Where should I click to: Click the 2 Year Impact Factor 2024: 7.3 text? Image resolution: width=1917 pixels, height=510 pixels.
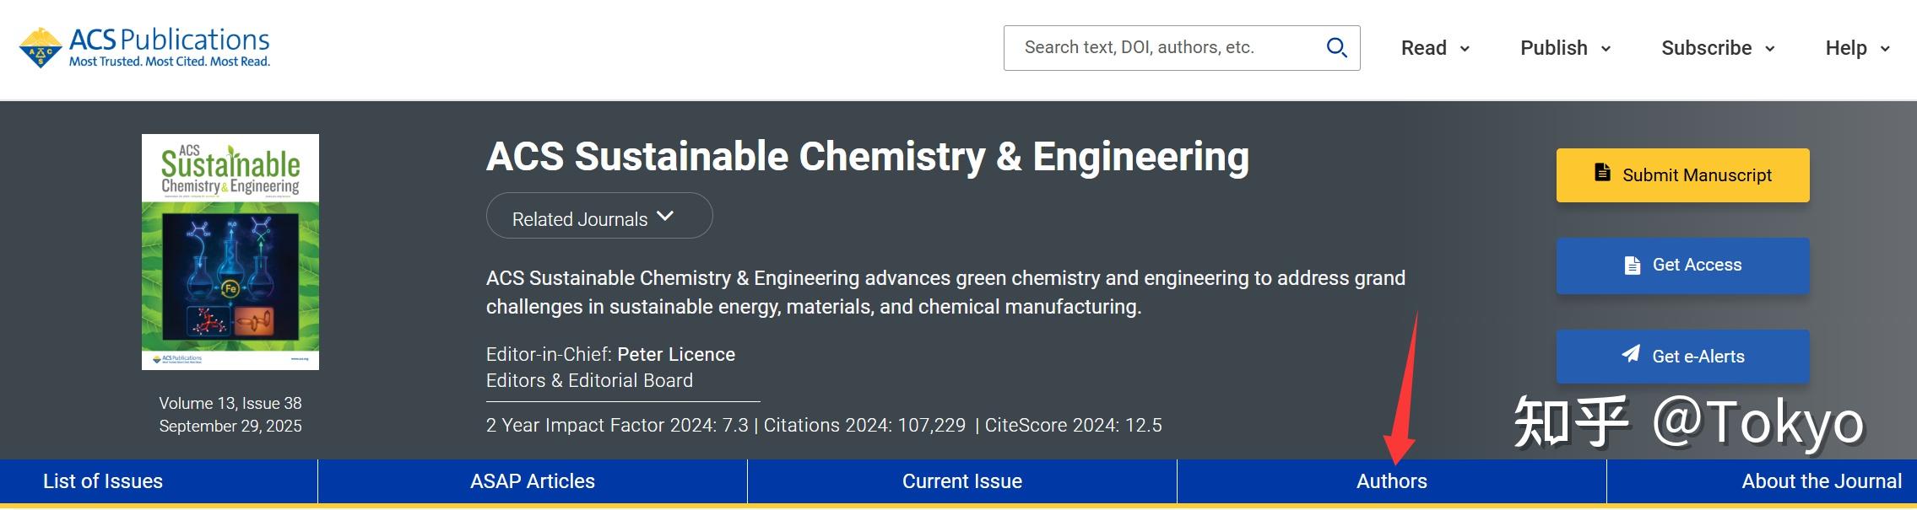(x=617, y=425)
